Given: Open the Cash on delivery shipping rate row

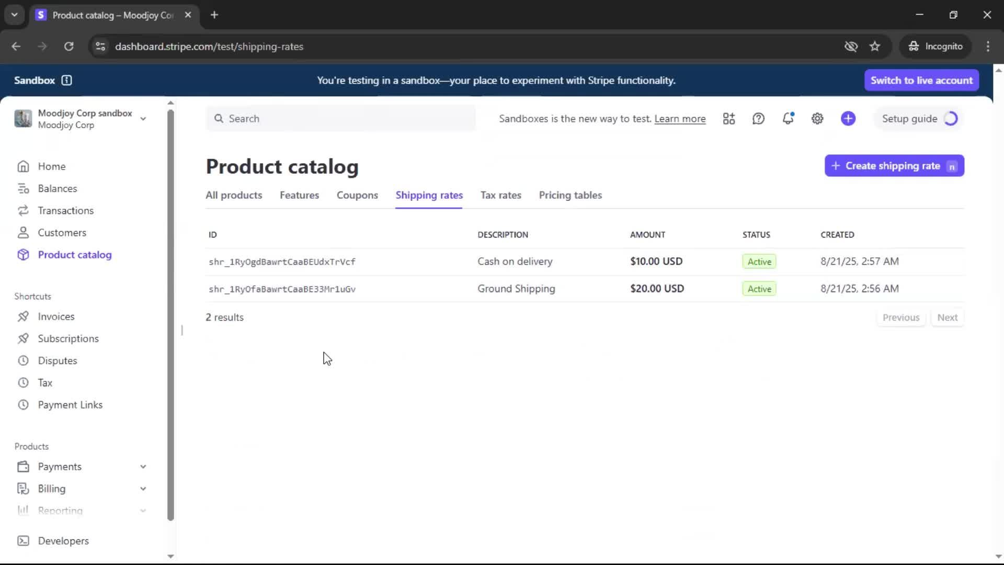Looking at the screenshot, I should click(515, 262).
